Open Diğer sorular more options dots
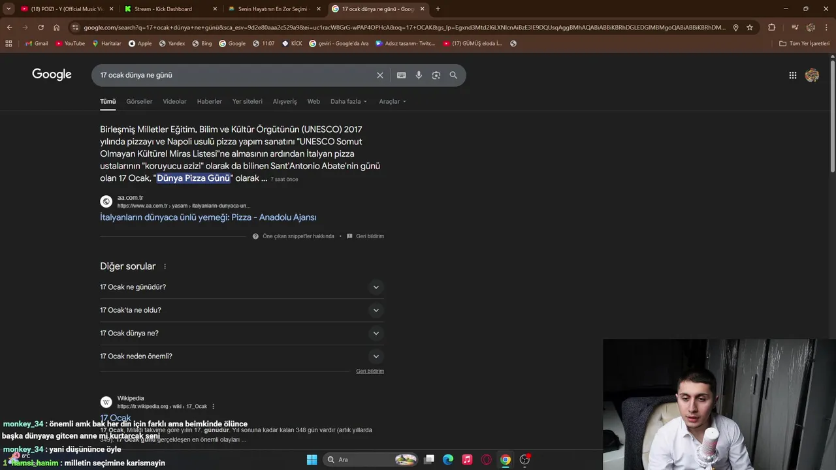 pyautogui.click(x=165, y=266)
